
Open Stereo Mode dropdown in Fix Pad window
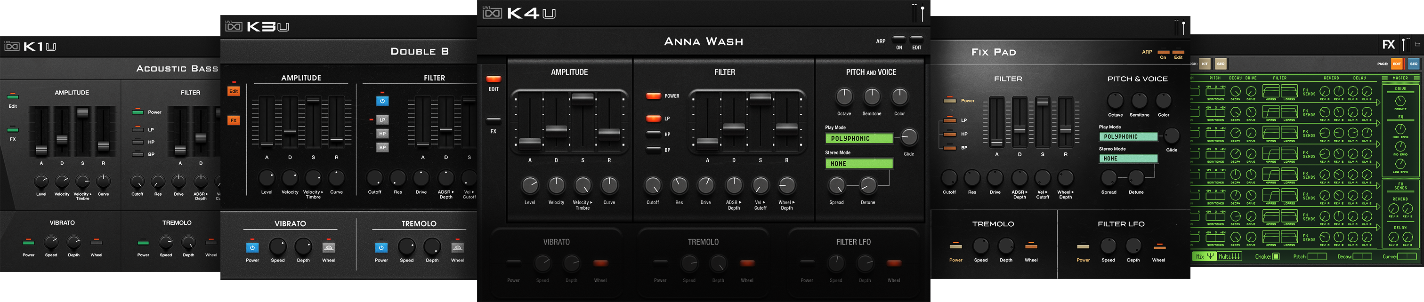click(1128, 159)
